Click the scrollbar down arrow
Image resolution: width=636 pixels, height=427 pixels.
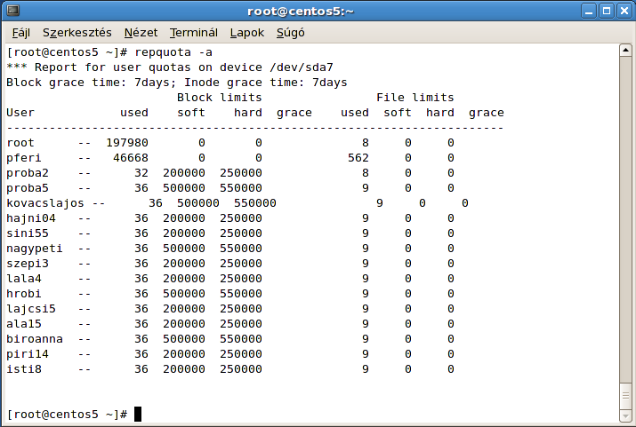626,415
